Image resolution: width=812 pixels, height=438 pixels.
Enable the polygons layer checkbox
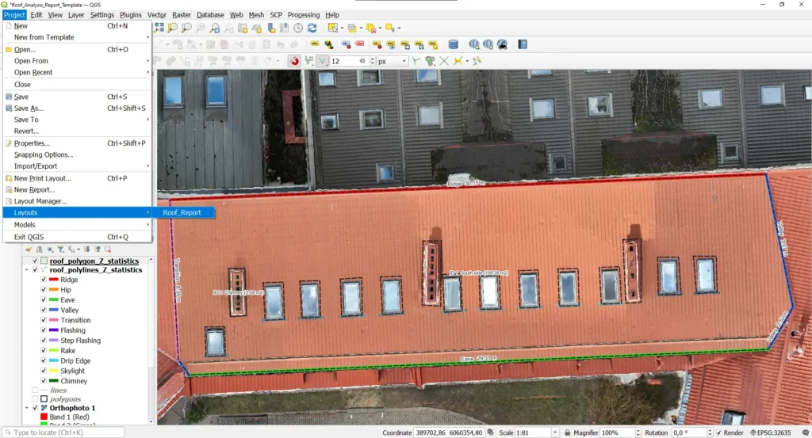pyautogui.click(x=35, y=399)
